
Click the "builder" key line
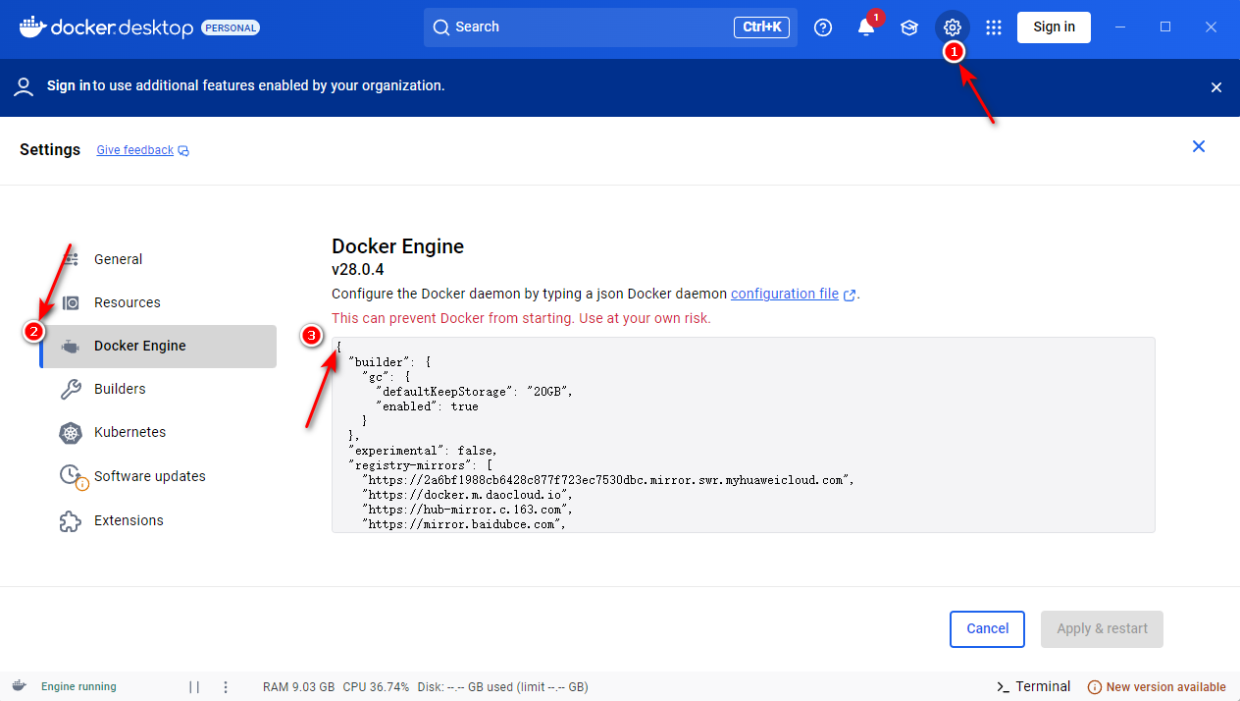389,361
